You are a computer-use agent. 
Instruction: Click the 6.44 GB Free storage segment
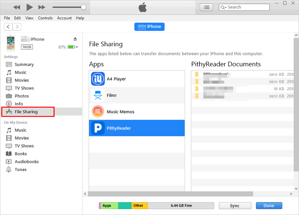(x=181, y=205)
